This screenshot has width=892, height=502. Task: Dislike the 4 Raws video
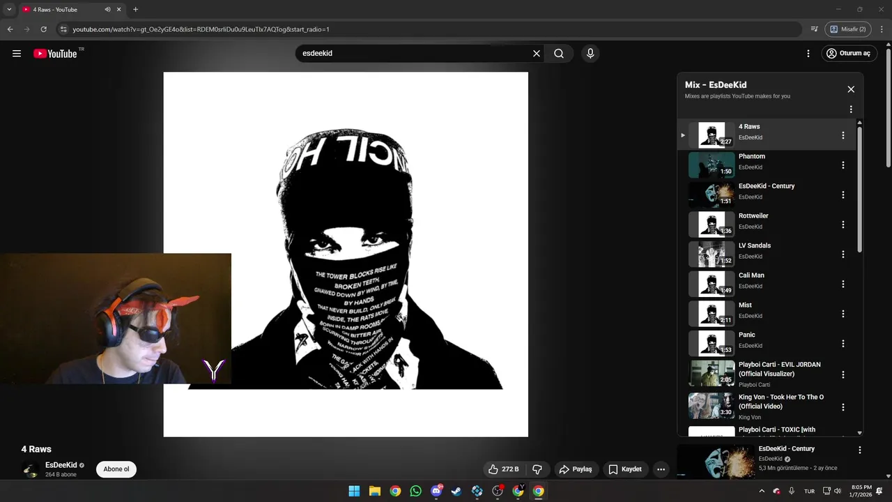click(537, 469)
